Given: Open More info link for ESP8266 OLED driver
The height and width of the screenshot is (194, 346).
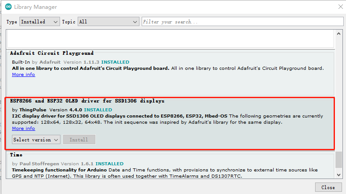Looking at the screenshot, I should pos(23,128).
